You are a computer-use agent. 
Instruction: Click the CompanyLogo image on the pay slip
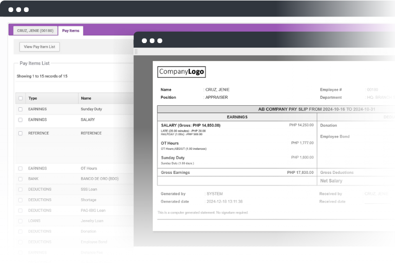[x=181, y=72]
